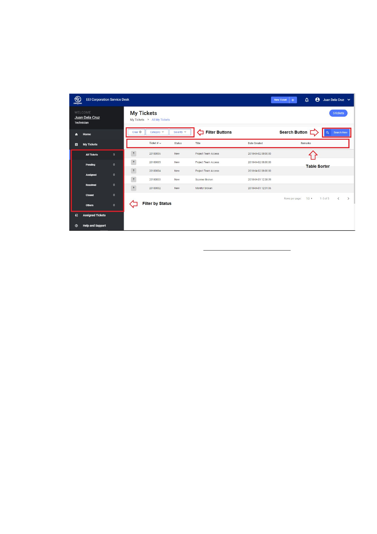The width and height of the screenshot is (377, 534).
Task: Click the Help and Support question icon
Action: pos(76,226)
